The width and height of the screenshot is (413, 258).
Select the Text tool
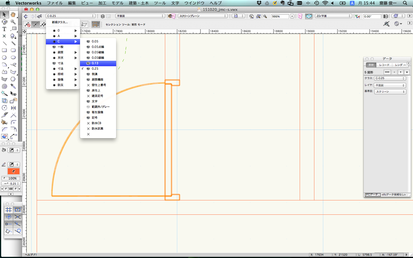click(x=4, y=29)
